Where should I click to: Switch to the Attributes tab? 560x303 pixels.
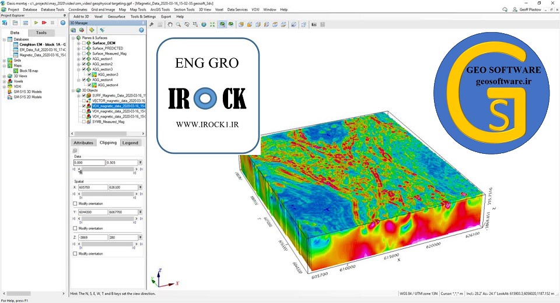point(83,142)
